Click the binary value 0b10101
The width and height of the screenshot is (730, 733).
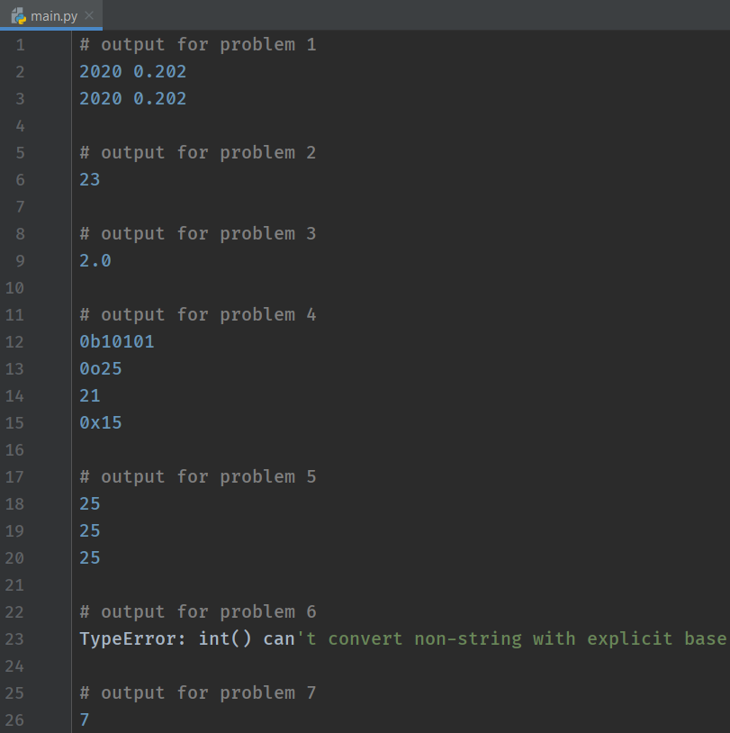[117, 341]
